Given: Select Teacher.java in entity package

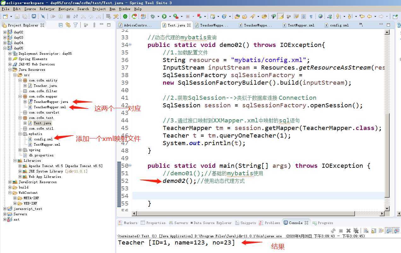Looking at the screenshot, I should [45, 86].
